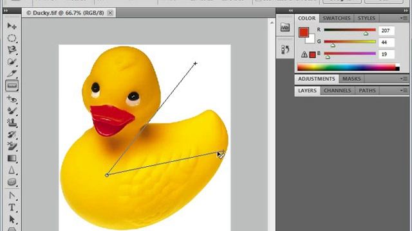The height and width of the screenshot is (231, 412).
Task: Click the in-gamut replacement color swatch
Action: tap(312, 55)
